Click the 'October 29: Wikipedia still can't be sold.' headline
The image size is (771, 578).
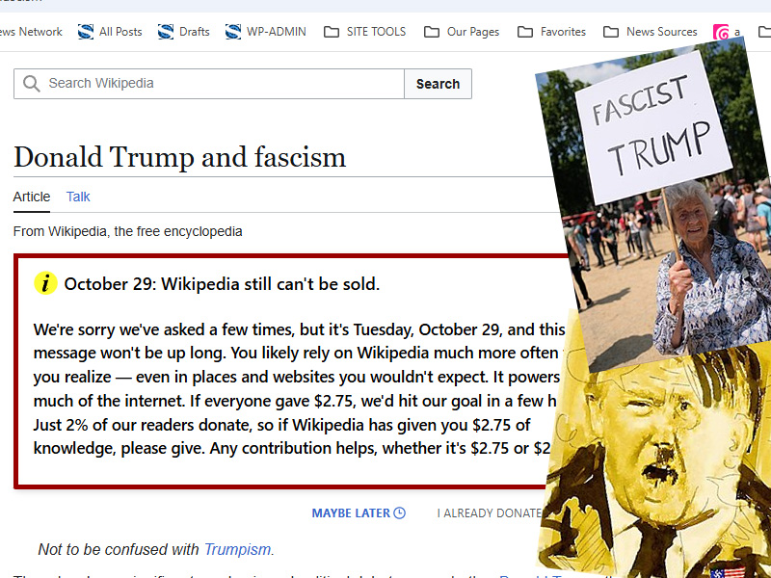coord(222,284)
